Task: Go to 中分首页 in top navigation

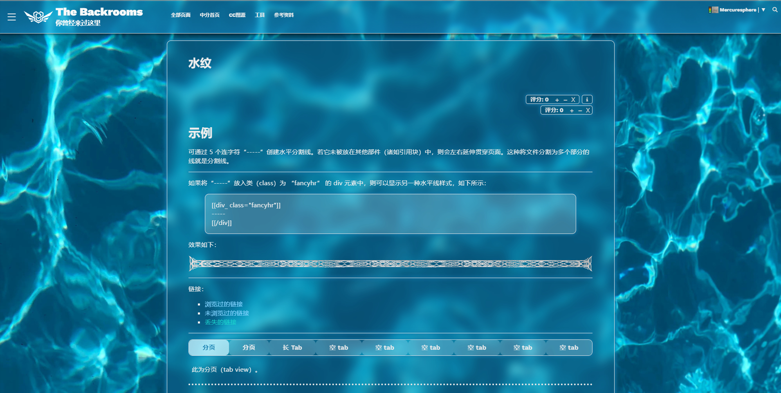Action: coord(209,15)
